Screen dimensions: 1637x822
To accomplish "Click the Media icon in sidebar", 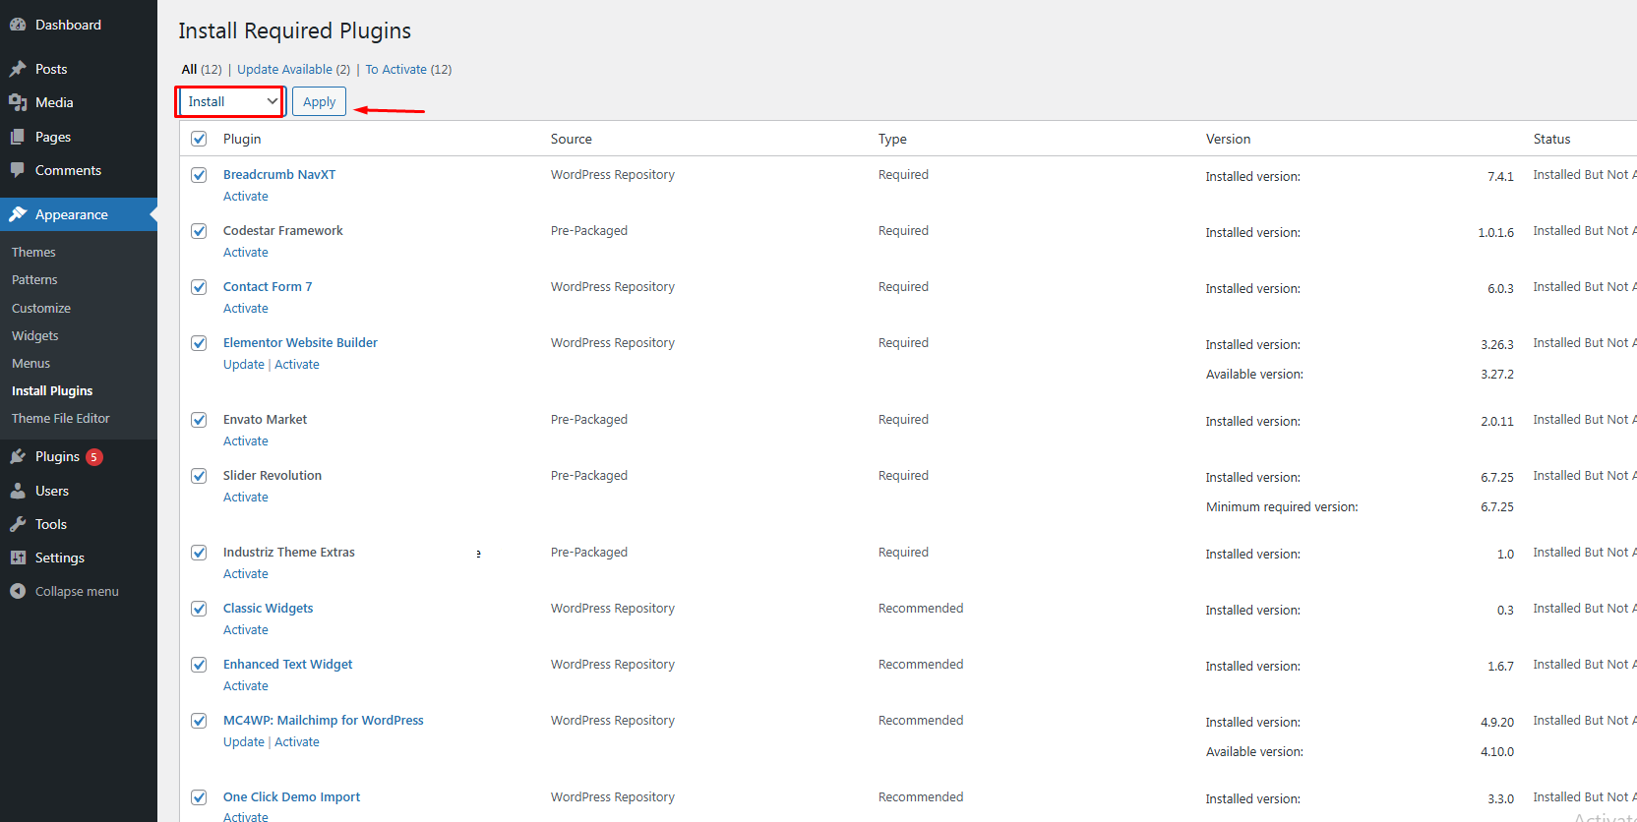I will pyautogui.click(x=18, y=102).
